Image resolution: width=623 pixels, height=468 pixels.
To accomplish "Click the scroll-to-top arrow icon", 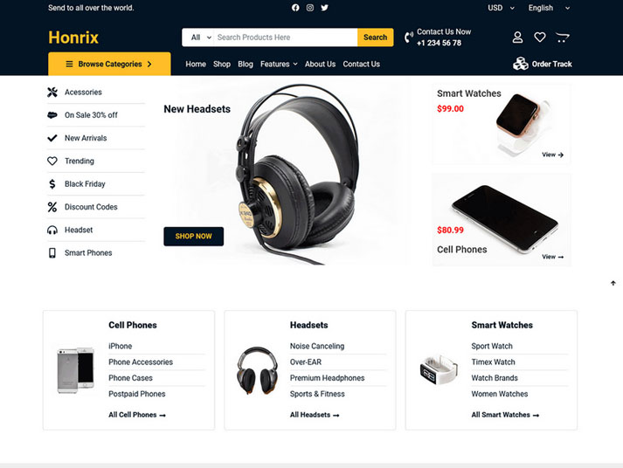I will [x=613, y=283].
